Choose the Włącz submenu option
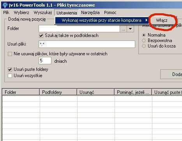182x141 pixels. click(x=162, y=20)
